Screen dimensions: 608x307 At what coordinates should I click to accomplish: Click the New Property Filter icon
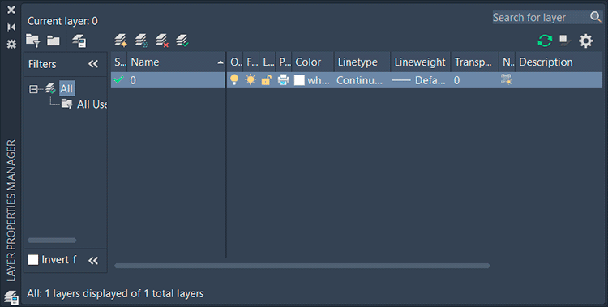point(33,41)
